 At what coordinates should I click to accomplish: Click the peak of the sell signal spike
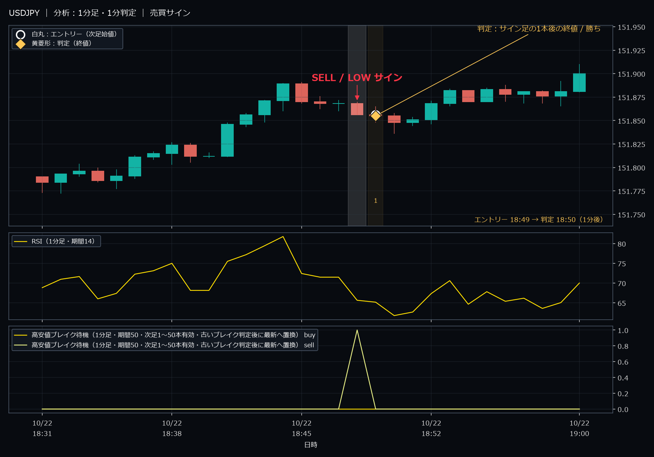[357, 330]
